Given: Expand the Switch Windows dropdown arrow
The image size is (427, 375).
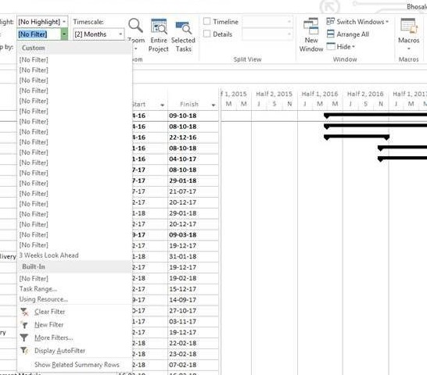Looking at the screenshot, I should coord(386,22).
